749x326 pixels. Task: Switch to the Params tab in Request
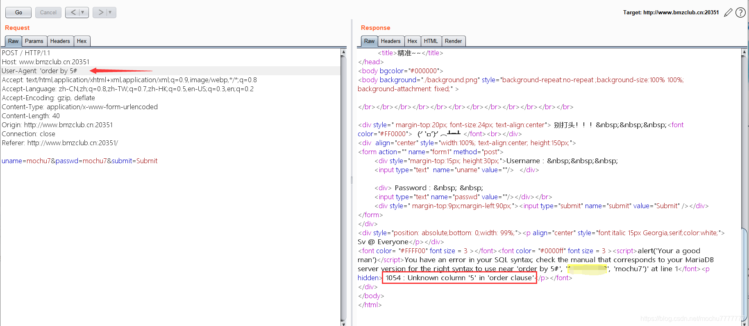point(34,41)
